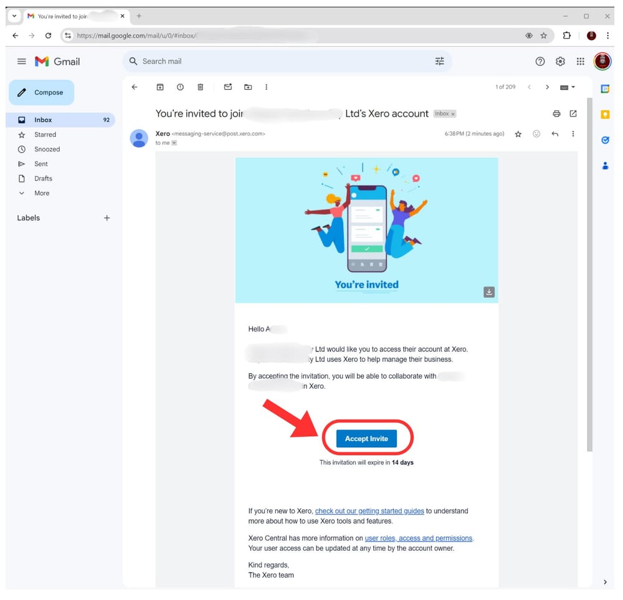Archive this Xero email

160,87
